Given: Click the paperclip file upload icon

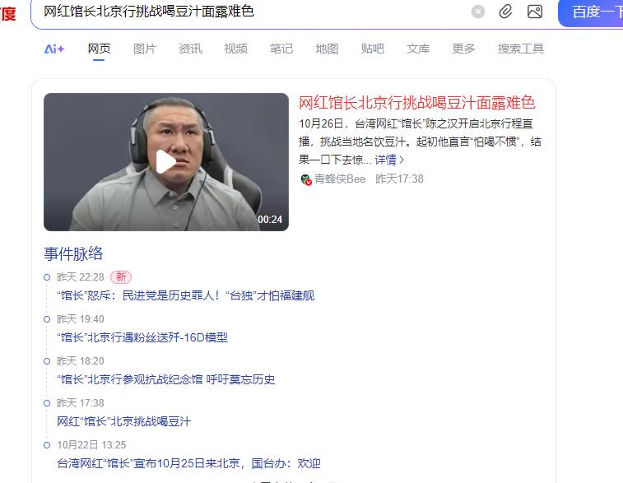Looking at the screenshot, I should (505, 12).
